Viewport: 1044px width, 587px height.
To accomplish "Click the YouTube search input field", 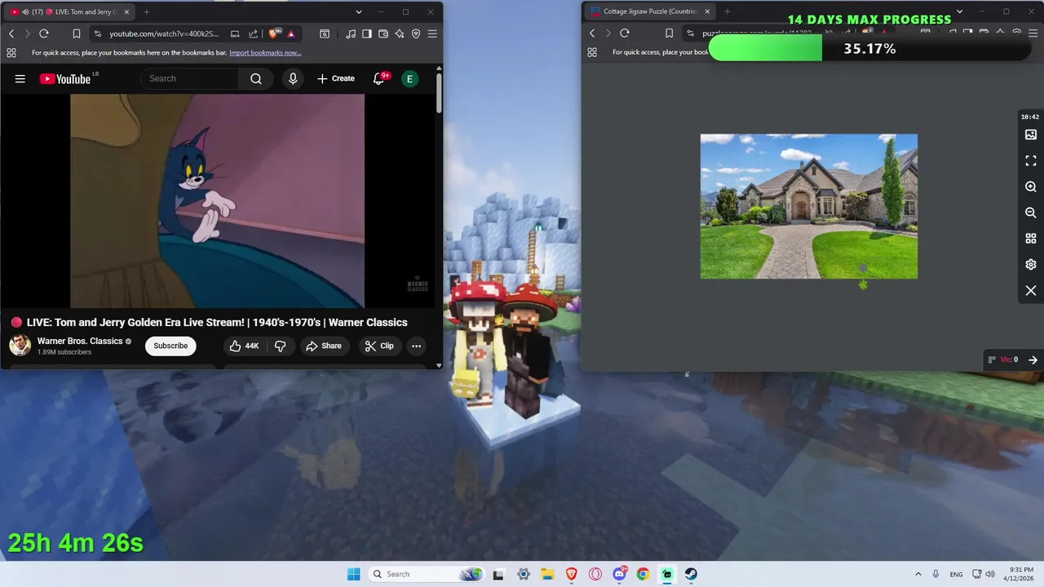I will [190, 78].
